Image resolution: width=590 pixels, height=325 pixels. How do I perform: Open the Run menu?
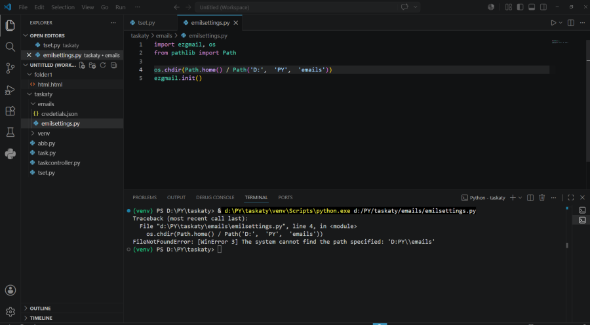[121, 7]
